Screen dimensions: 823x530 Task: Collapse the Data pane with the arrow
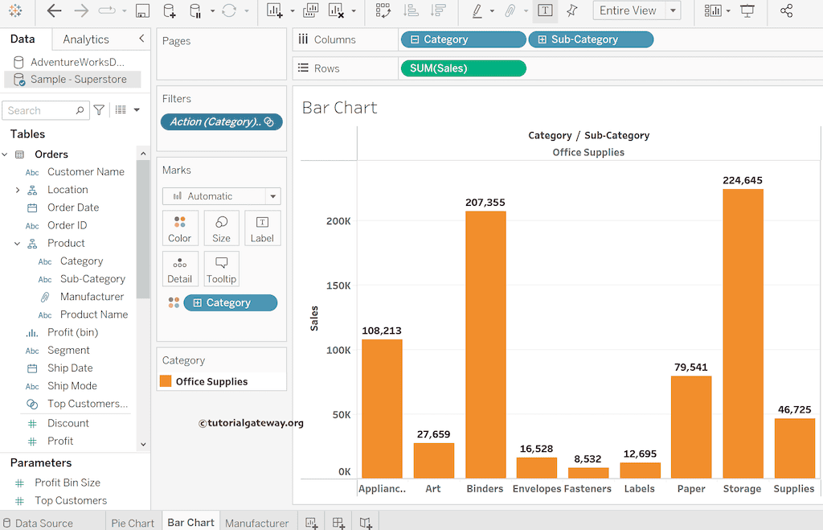click(x=142, y=39)
